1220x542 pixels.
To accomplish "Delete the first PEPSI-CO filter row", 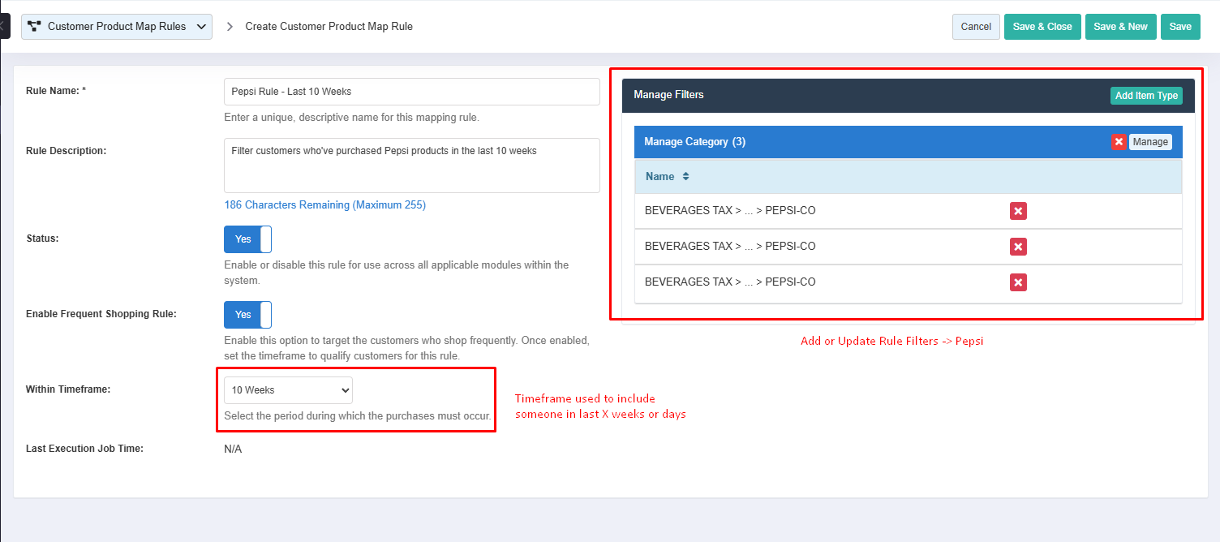I will pos(1018,211).
